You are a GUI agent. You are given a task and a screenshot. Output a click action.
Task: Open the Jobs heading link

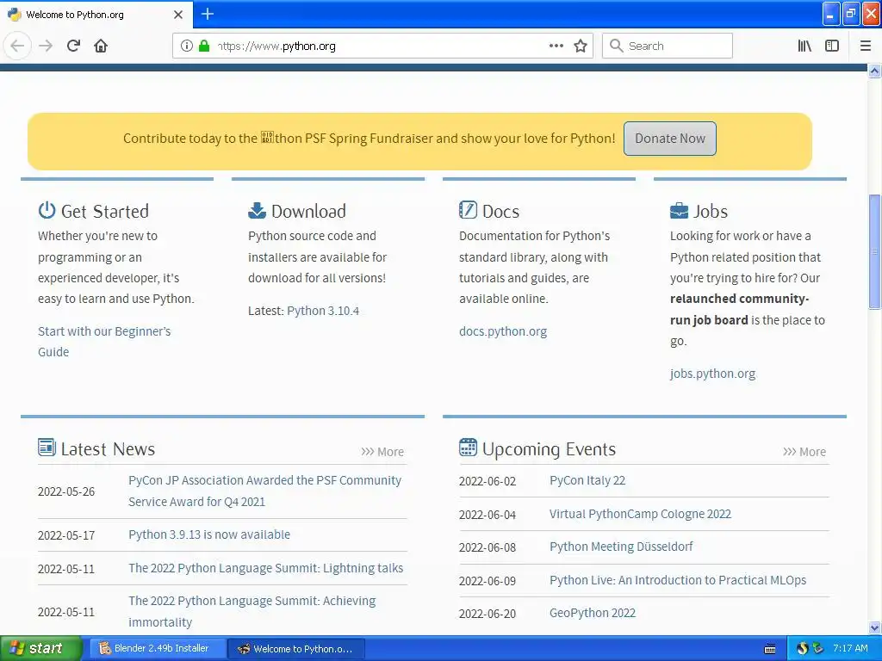tap(711, 212)
